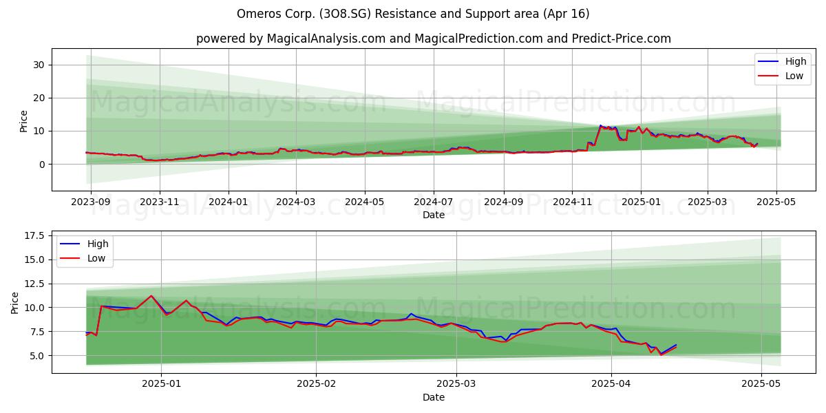Viewport: 826px width, 413px height.
Task: Click 'Low' in the top chart legend
Action: tap(794, 76)
